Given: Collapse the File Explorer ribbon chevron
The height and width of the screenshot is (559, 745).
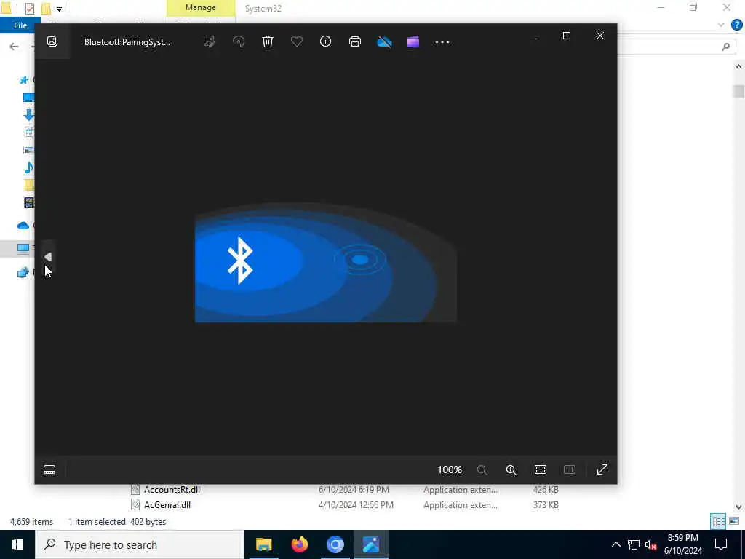Looking at the screenshot, I should (721, 25).
